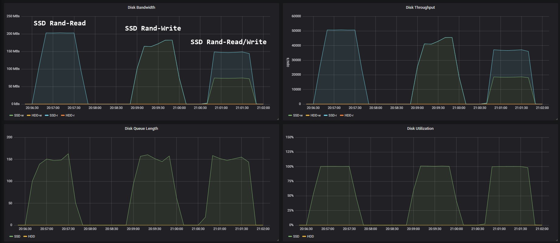
Task: Toggle HDD-w series label in Disk Bandwidth legend
Action: point(37,115)
